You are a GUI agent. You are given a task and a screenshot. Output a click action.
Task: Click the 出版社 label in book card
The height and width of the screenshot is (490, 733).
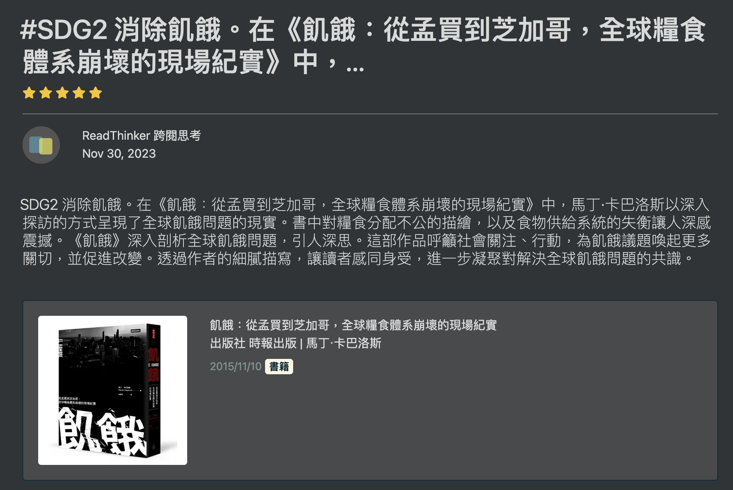point(228,343)
